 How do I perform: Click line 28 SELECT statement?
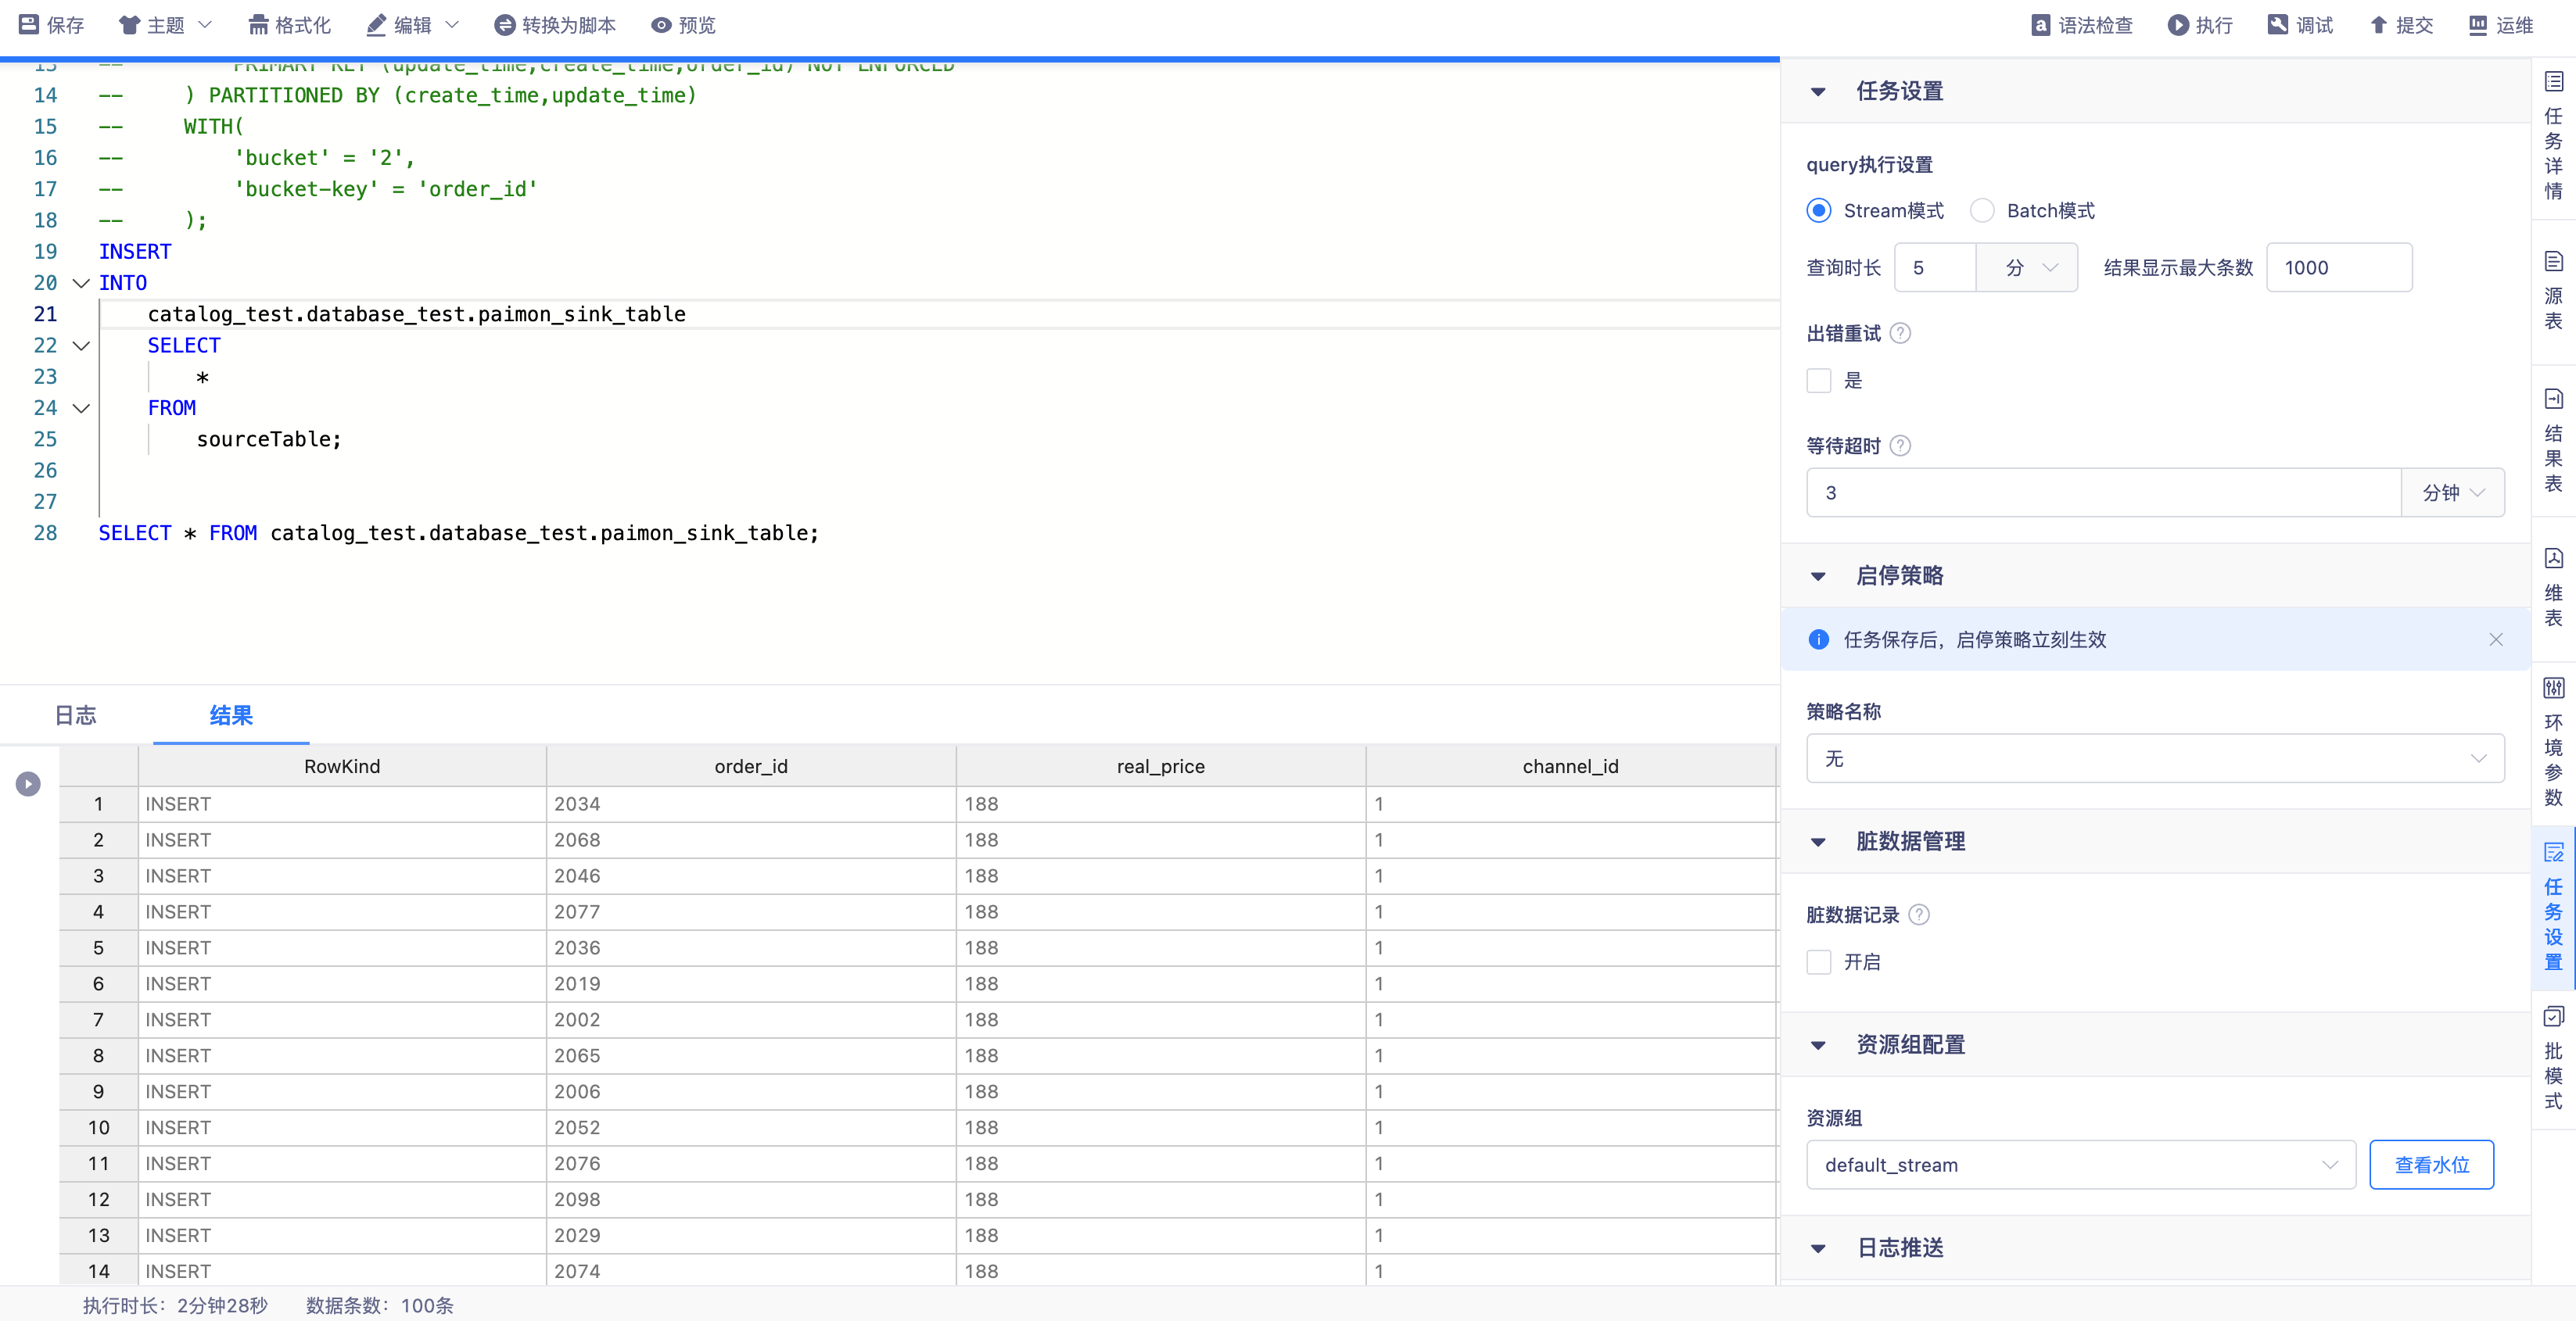coord(458,534)
